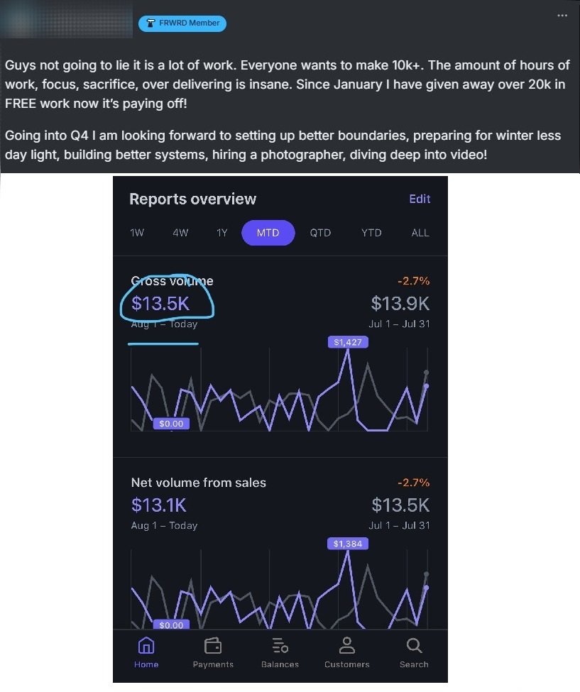The image size is (580, 692).
Task: Switch to the QTD time range
Action: (x=320, y=233)
